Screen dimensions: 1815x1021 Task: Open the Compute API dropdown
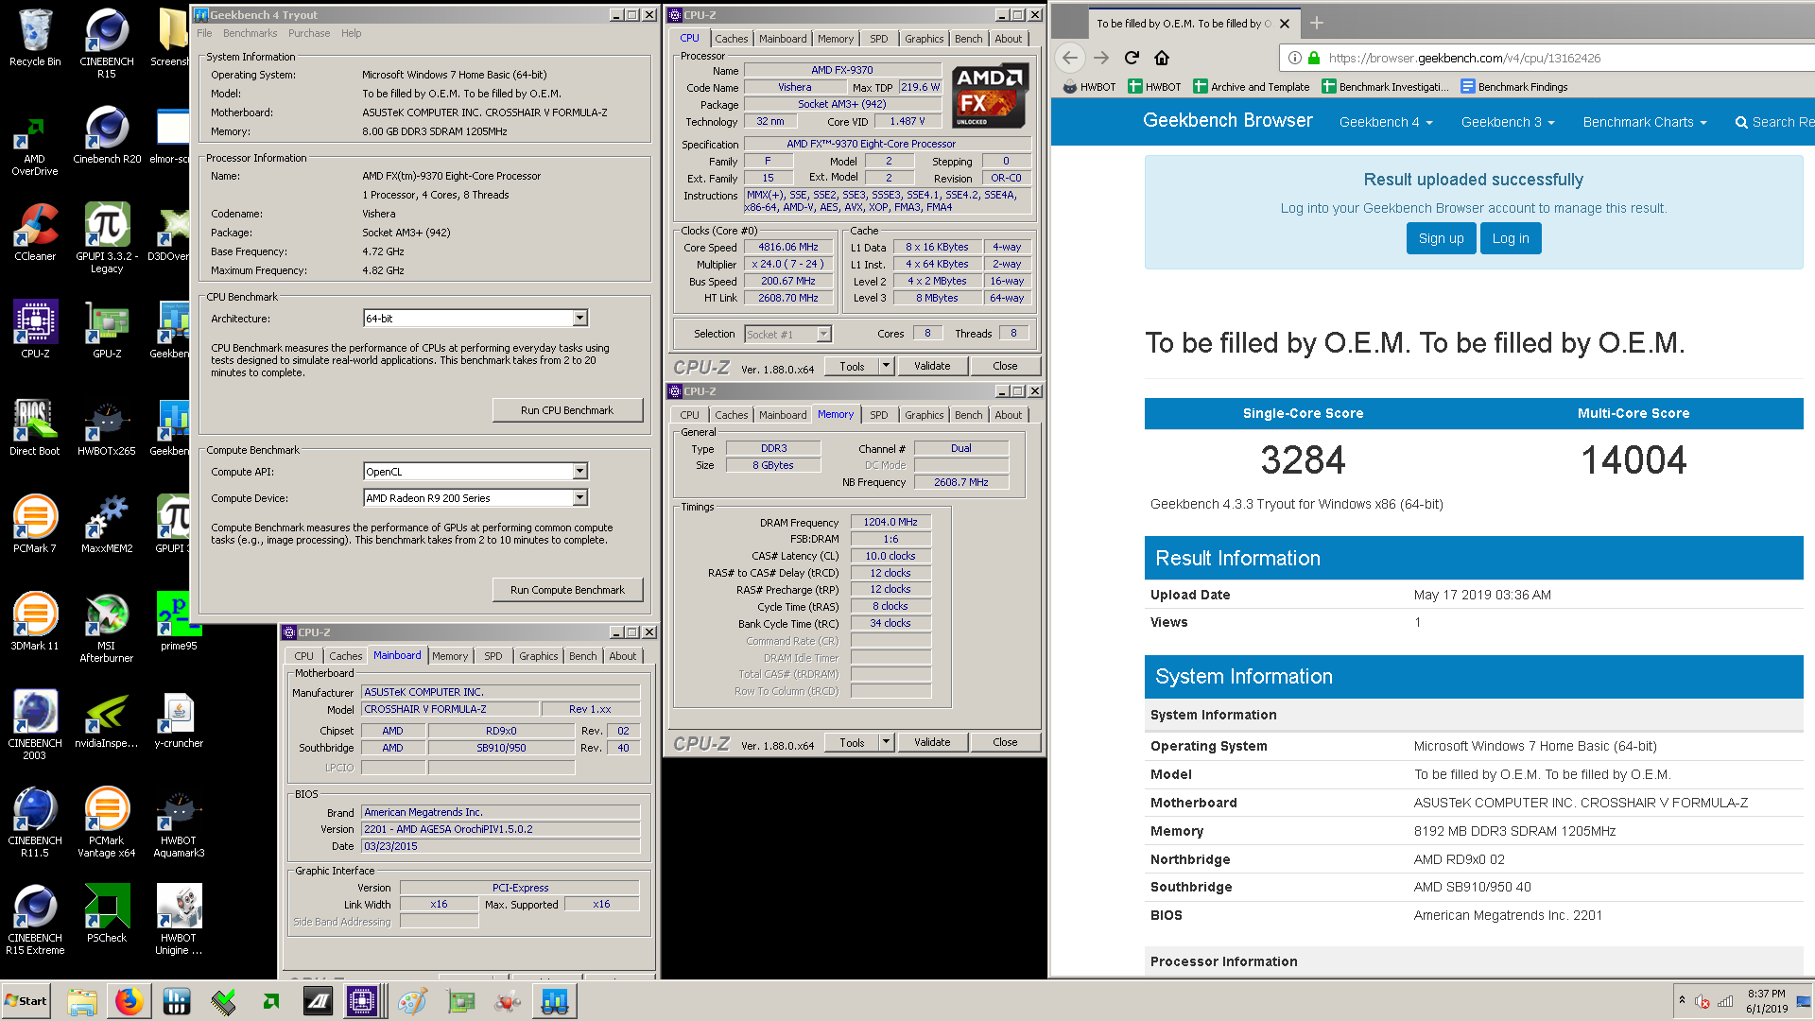click(579, 471)
